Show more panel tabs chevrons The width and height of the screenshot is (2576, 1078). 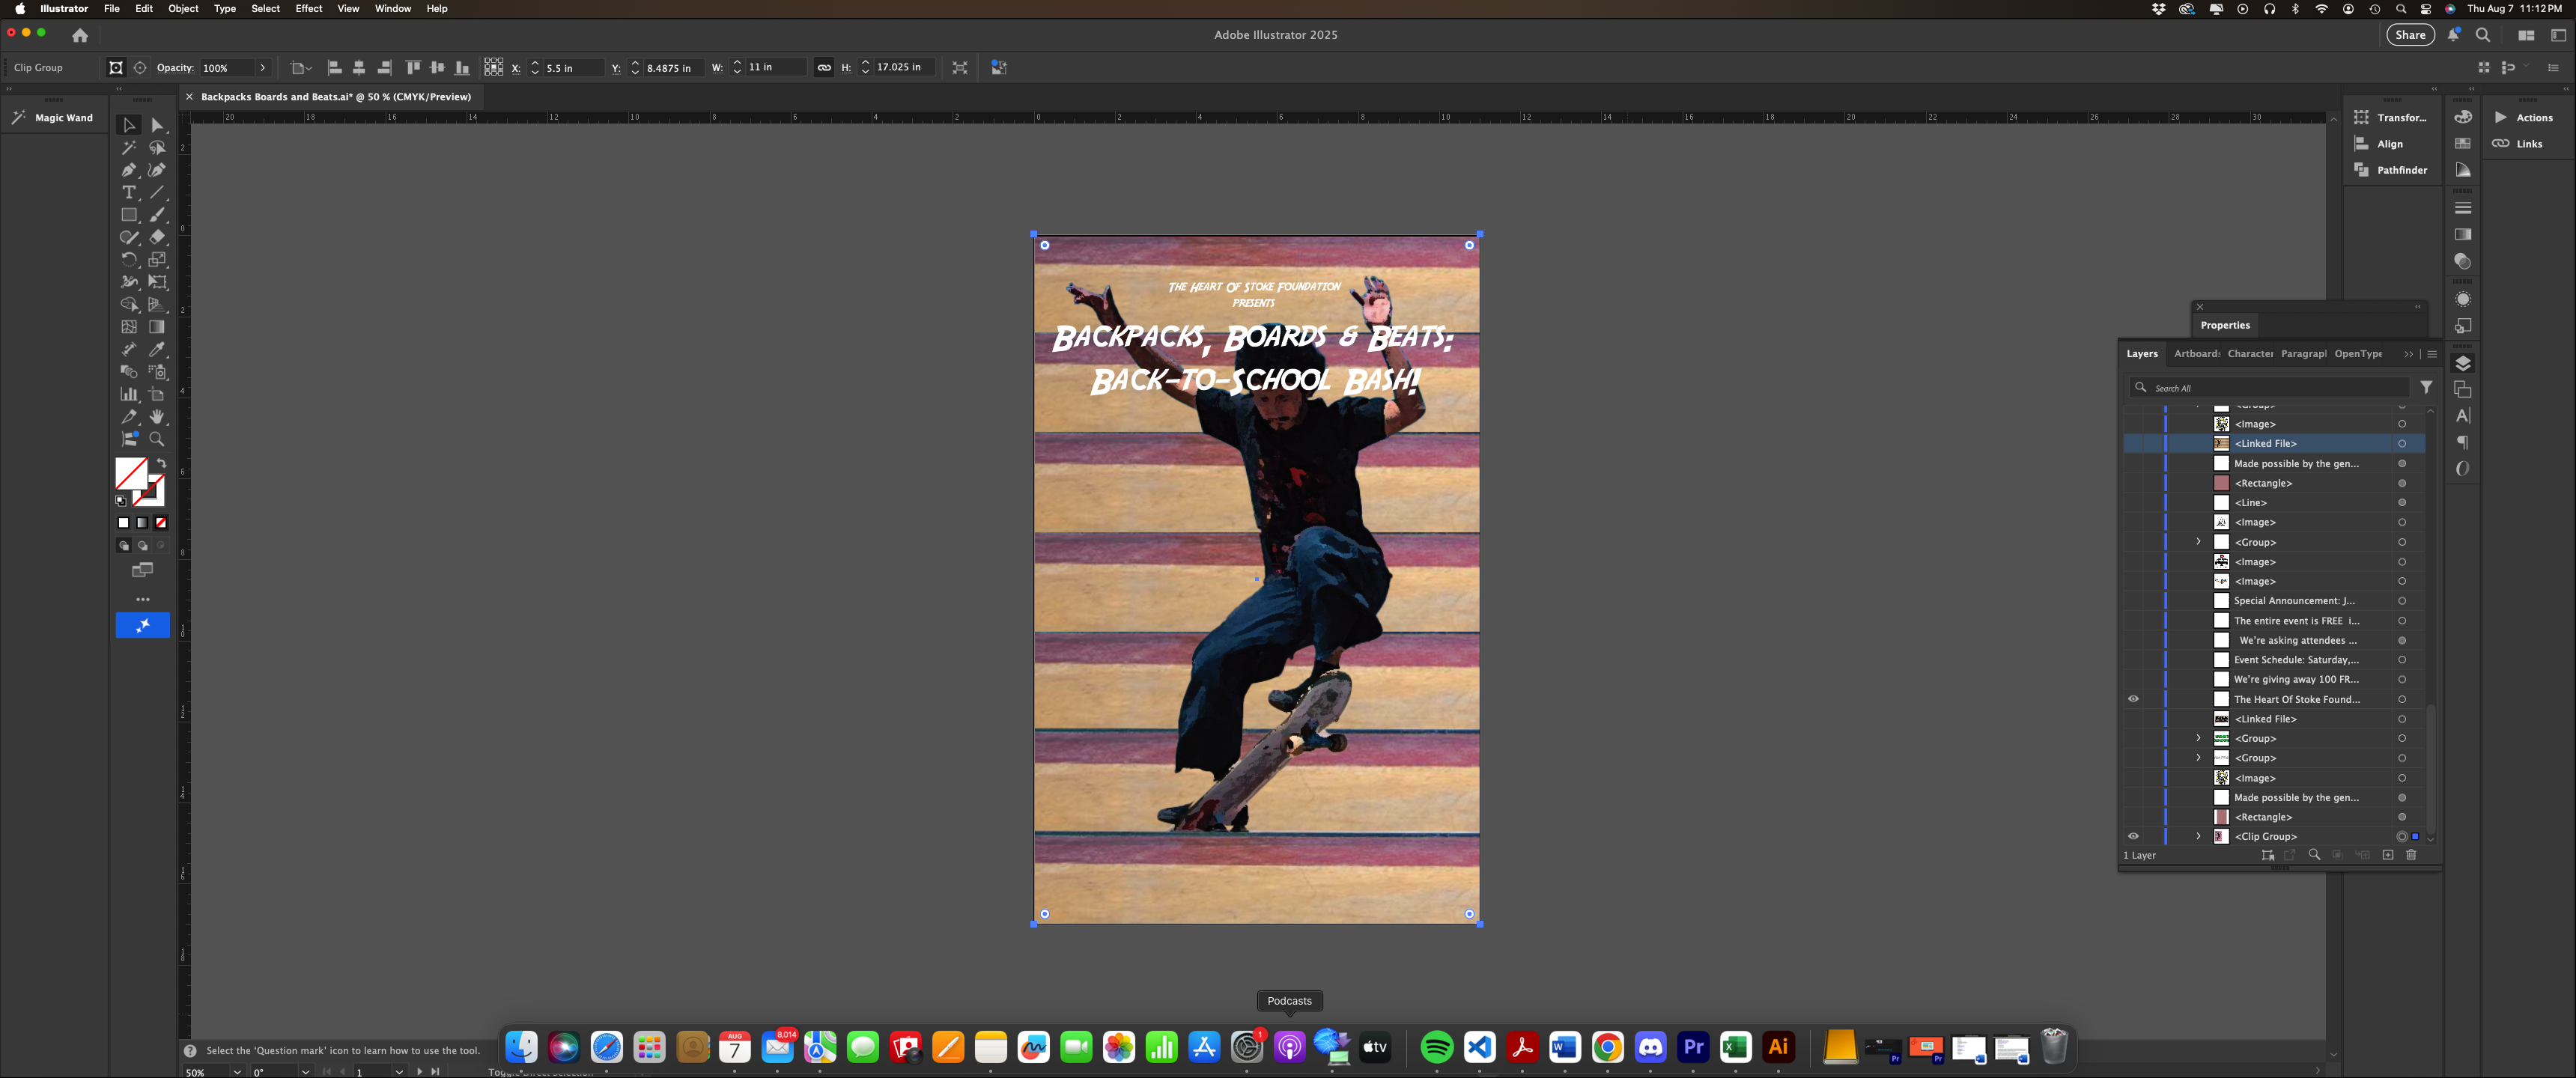2409,354
